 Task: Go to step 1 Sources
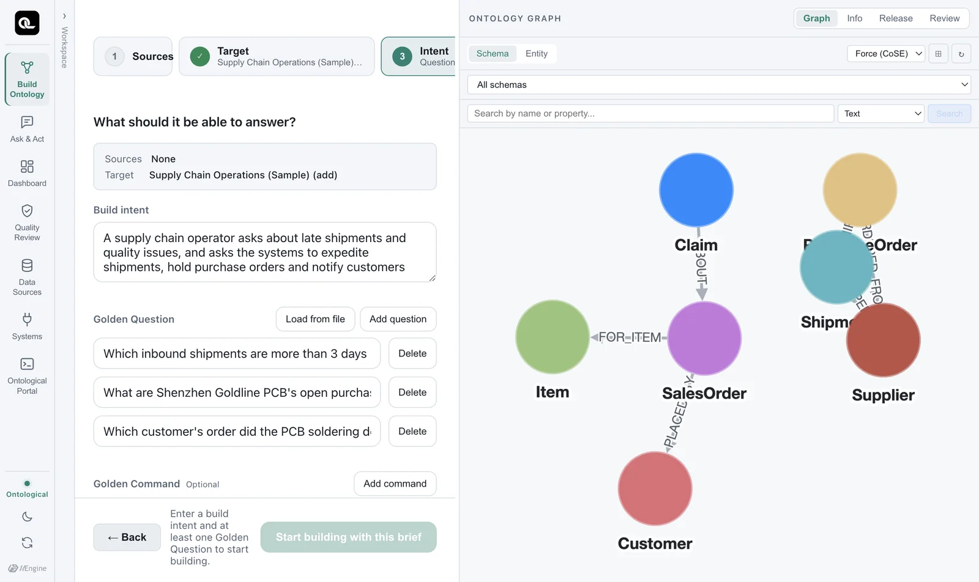133,56
